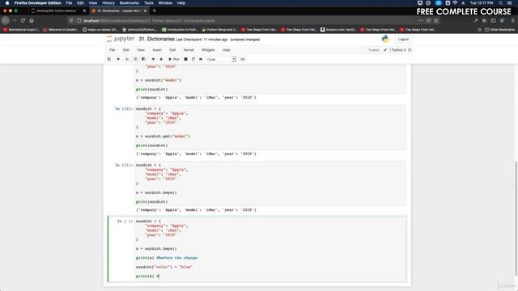Open a new browser tab with plus
The width and height of the screenshot is (518, 291).
(x=155, y=11)
